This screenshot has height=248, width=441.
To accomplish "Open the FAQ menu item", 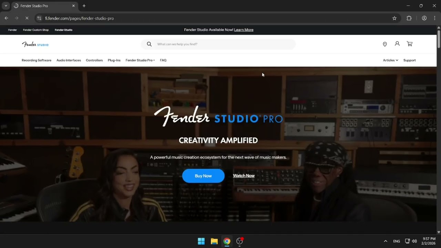I will coord(163,60).
